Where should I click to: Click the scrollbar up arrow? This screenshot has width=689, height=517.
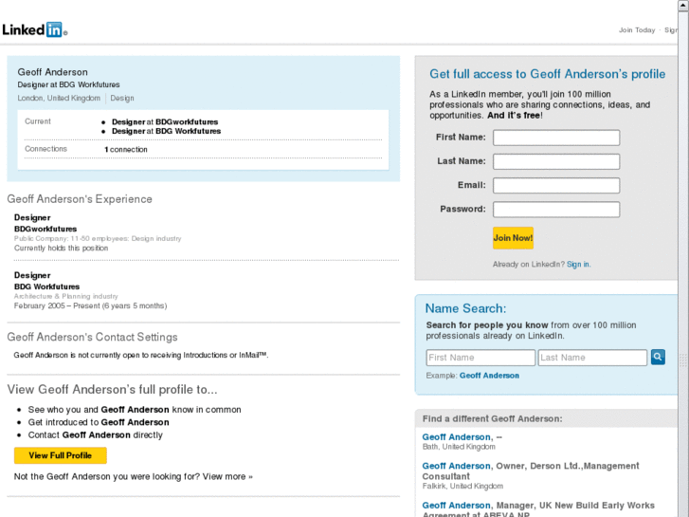[x=683, y=6]
